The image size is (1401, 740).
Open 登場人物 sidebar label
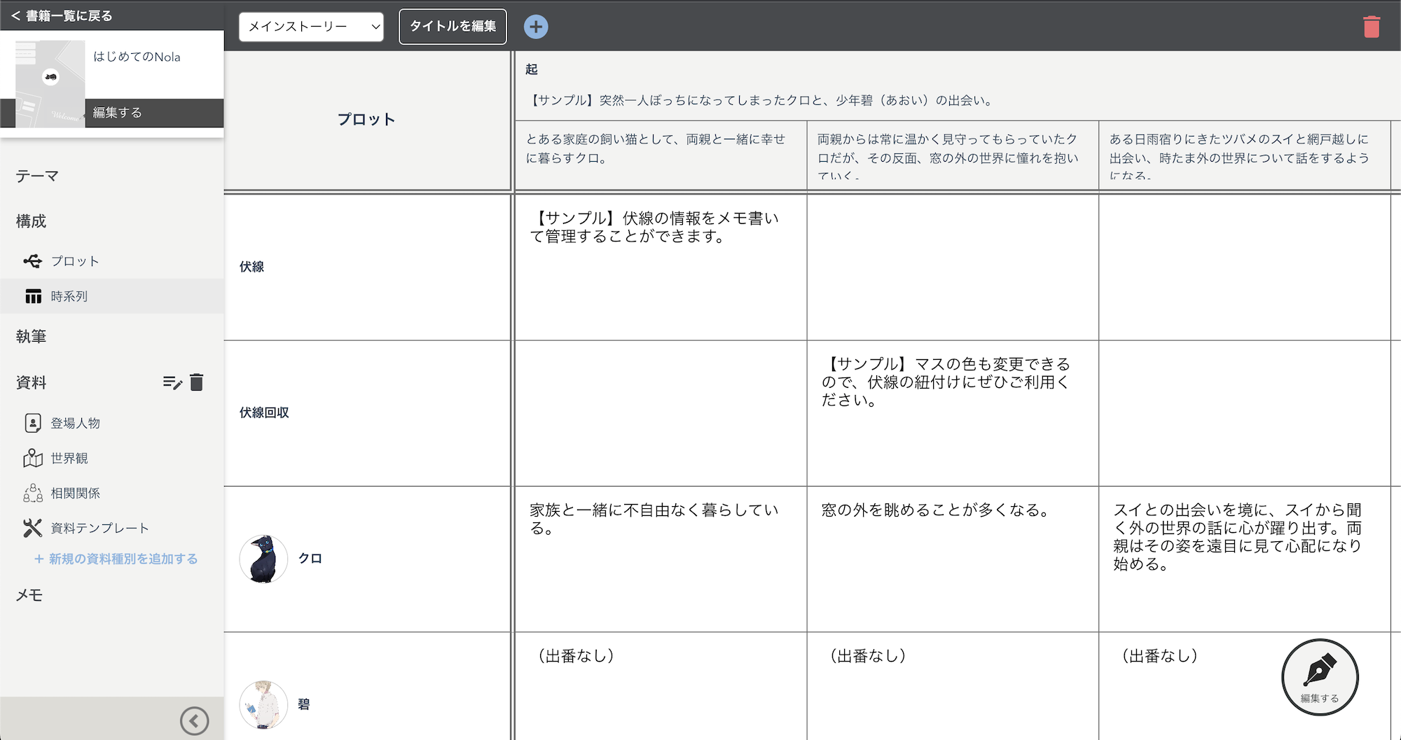tap(76, 423)
